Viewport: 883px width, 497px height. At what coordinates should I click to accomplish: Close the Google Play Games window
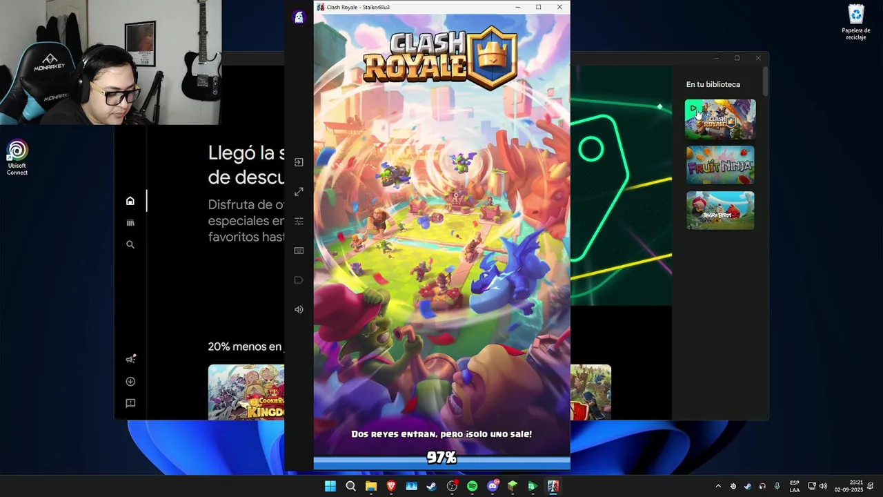(x=758, y=58)
